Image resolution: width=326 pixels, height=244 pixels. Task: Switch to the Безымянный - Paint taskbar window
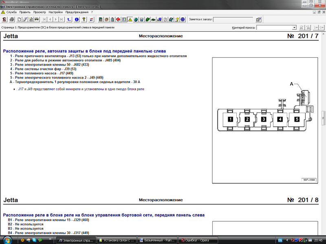[157, 240]
